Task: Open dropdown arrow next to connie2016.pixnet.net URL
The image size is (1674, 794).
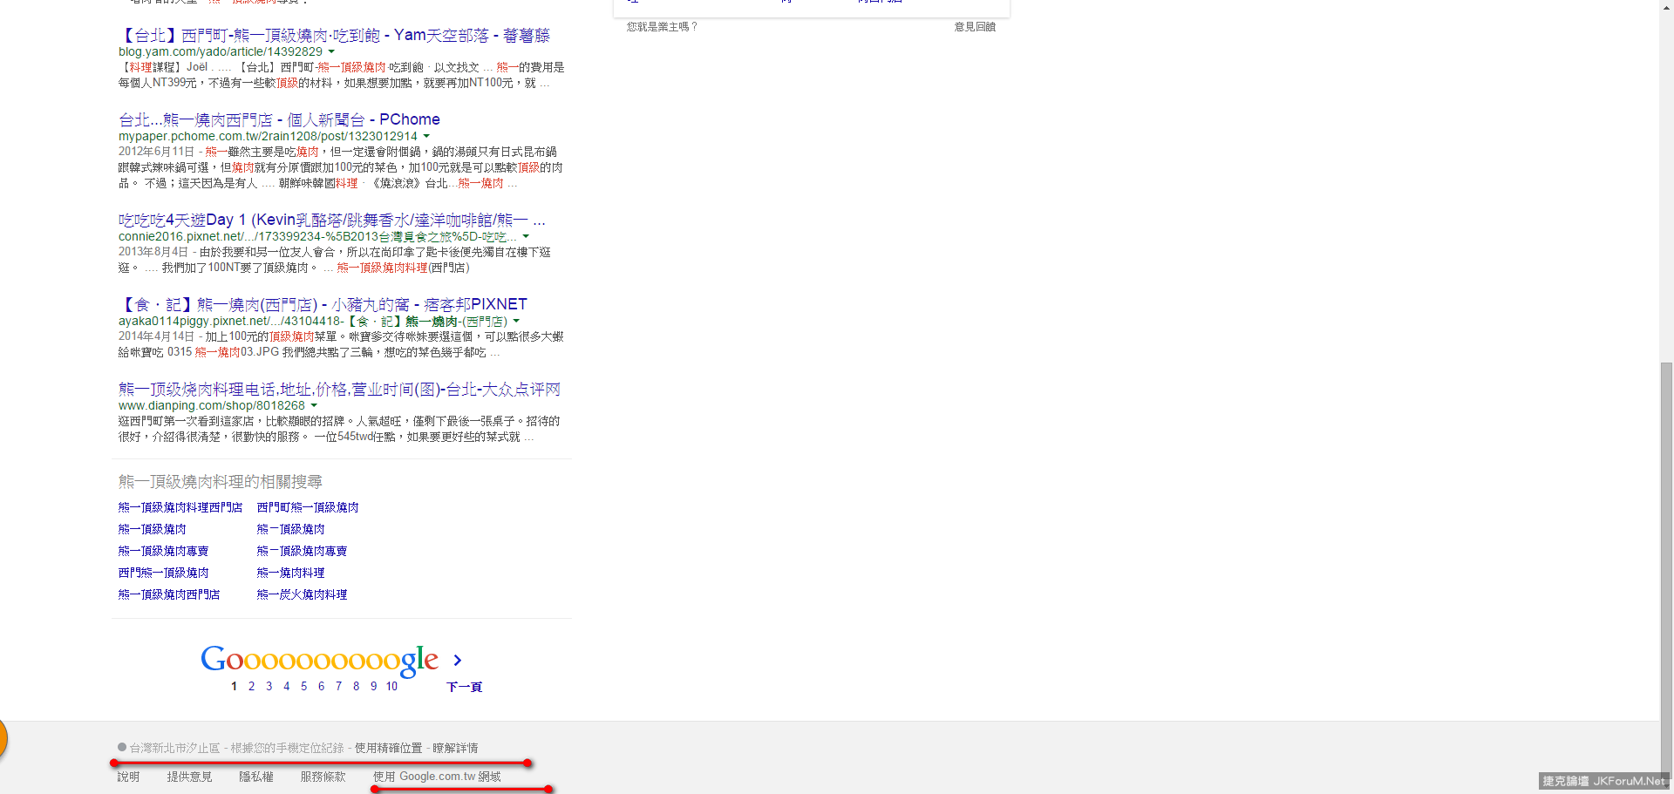Action: pyautogui.click(x=526, y=237)
